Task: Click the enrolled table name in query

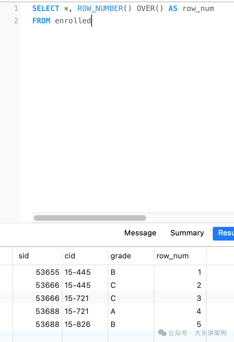Action: click(73, 21)
